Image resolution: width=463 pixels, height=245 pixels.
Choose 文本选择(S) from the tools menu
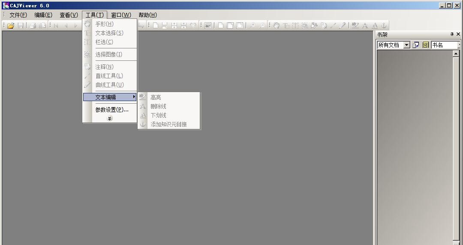110,33
